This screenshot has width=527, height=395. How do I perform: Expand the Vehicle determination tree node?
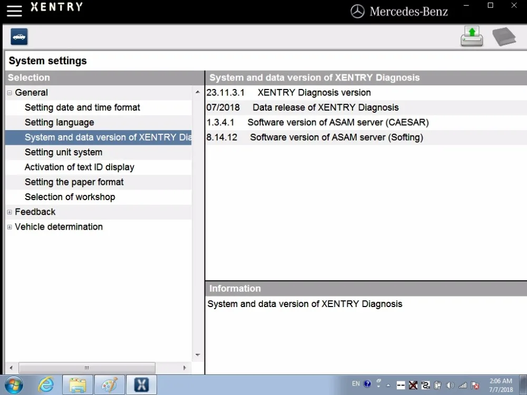(9, 227)
